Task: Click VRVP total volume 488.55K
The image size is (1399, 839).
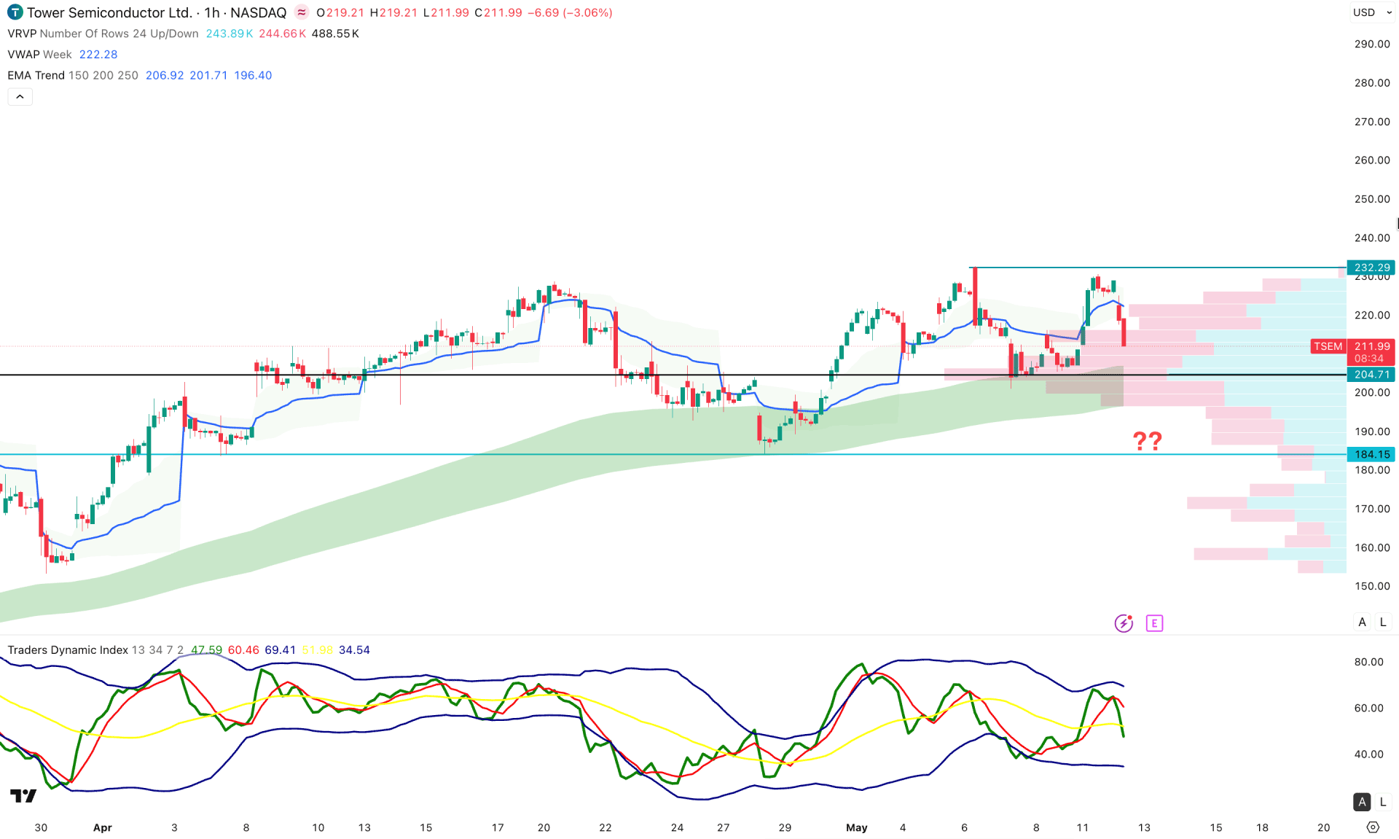Action: [335, 34]
